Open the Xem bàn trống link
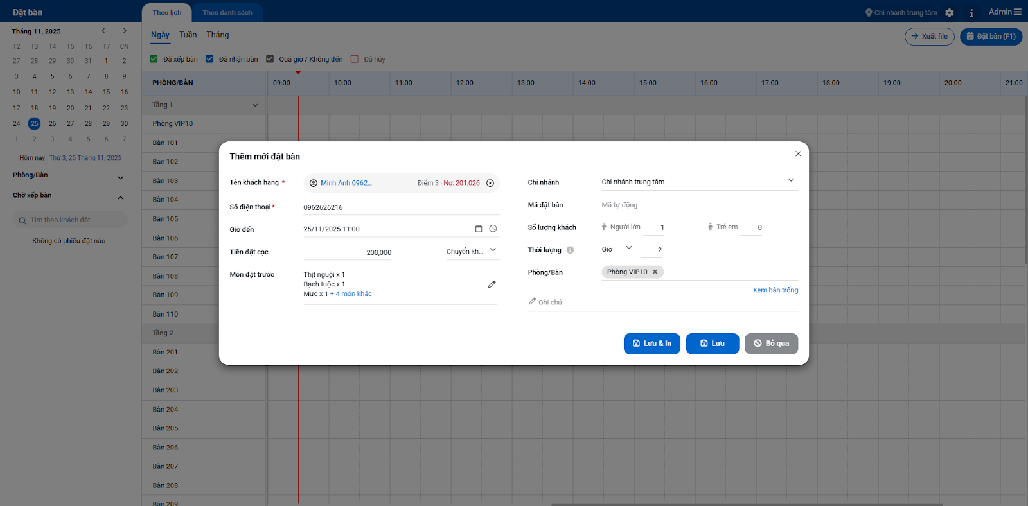 point(775,290)
